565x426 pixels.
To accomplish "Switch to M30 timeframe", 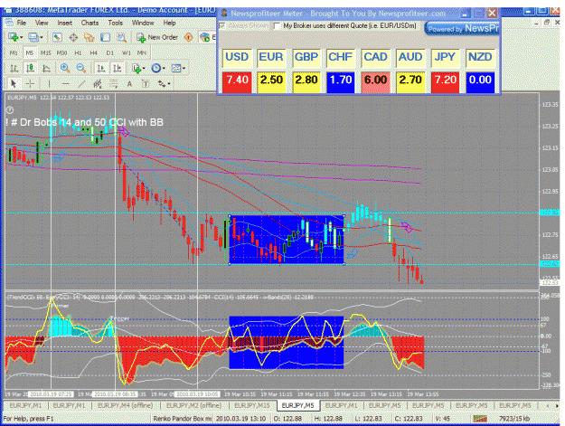I will tap(61, 53).
